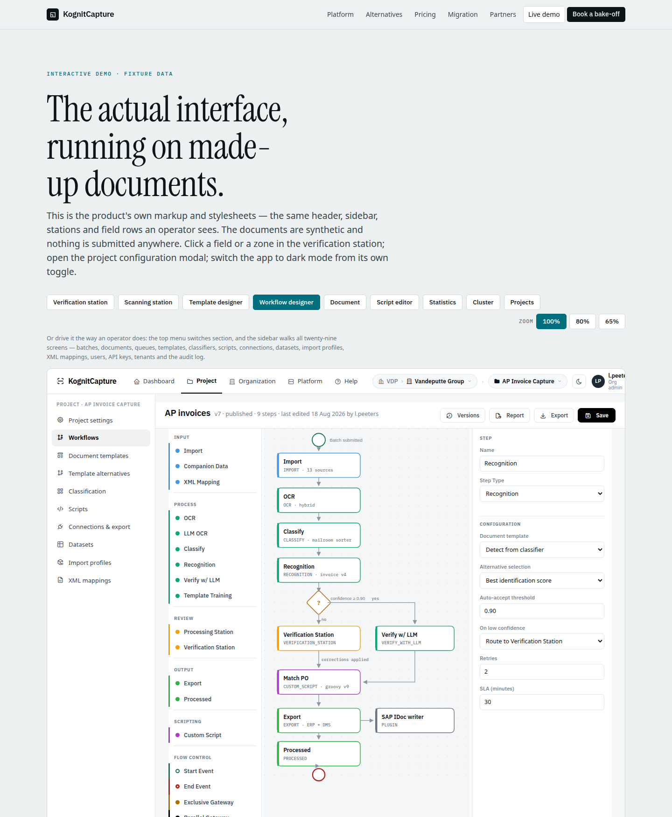
Task: Open Migration in the site navigation
Action: tap(463, 14)
